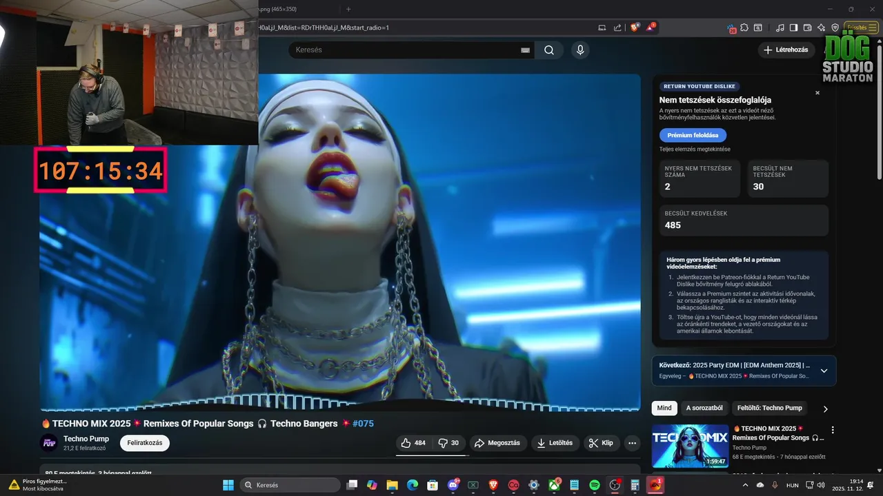This screenshot has height=496, width=883.
Task: Open the #075 hashtag link
Action: click(x=363, y=424)
